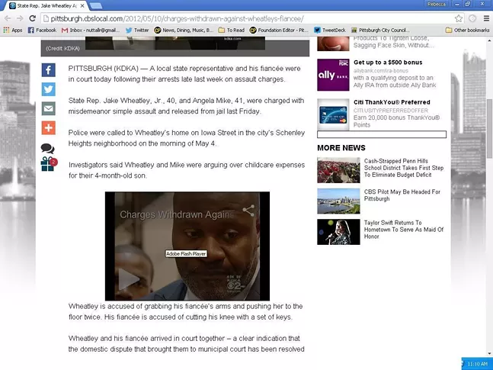This screenshot has width=493, height=370.
Task: Open the gift box rewards icon
Action: click(48, 164)
